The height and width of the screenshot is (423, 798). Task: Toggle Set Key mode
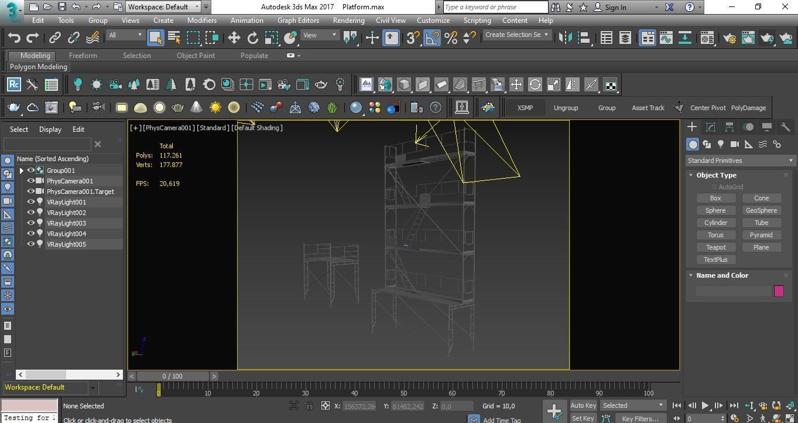tap(583, 418)
